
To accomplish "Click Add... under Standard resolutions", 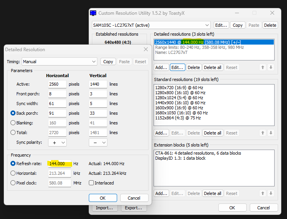I will click(x=161, y=133).
